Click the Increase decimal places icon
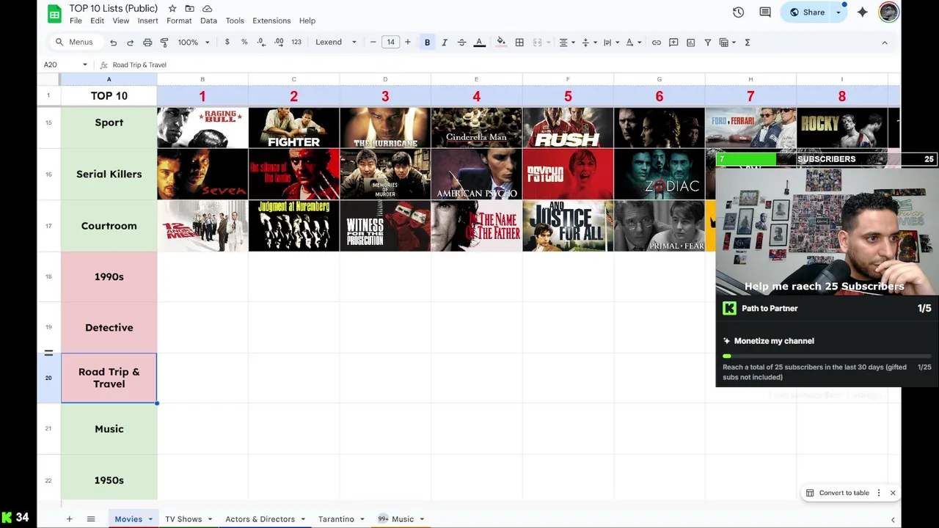The height and width of the screenshot is (528, 939). tap(279, 43)
